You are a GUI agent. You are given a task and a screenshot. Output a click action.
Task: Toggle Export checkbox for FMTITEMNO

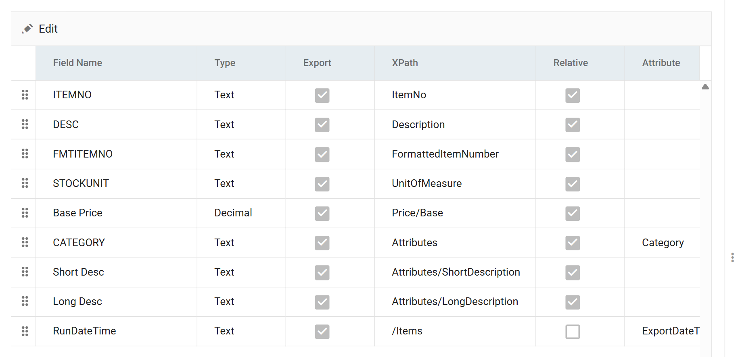[x=322, y=154]
